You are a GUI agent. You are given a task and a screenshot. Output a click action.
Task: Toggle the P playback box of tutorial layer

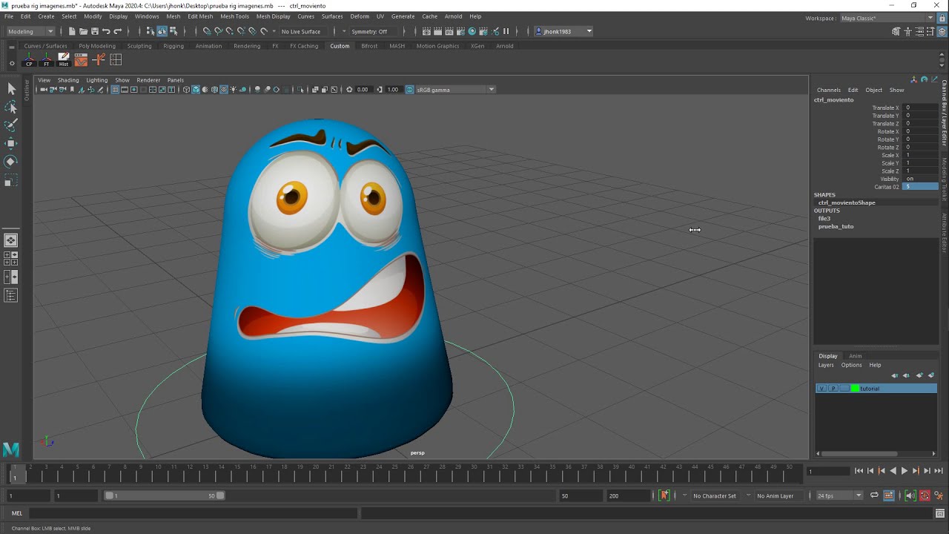833,389
